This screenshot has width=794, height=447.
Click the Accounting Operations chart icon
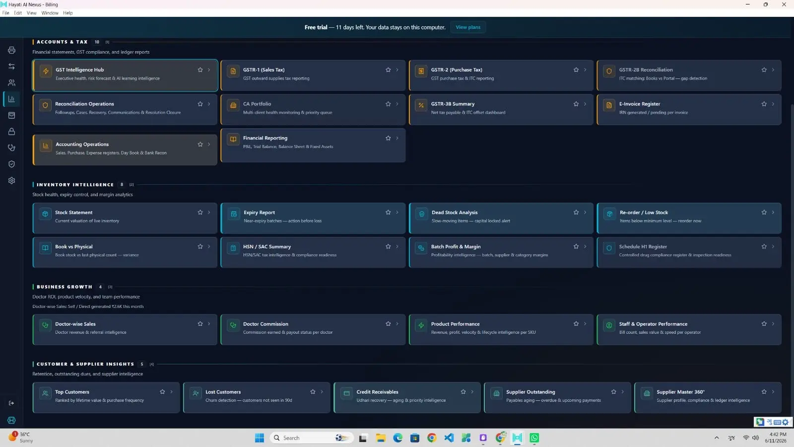point(46,146)
